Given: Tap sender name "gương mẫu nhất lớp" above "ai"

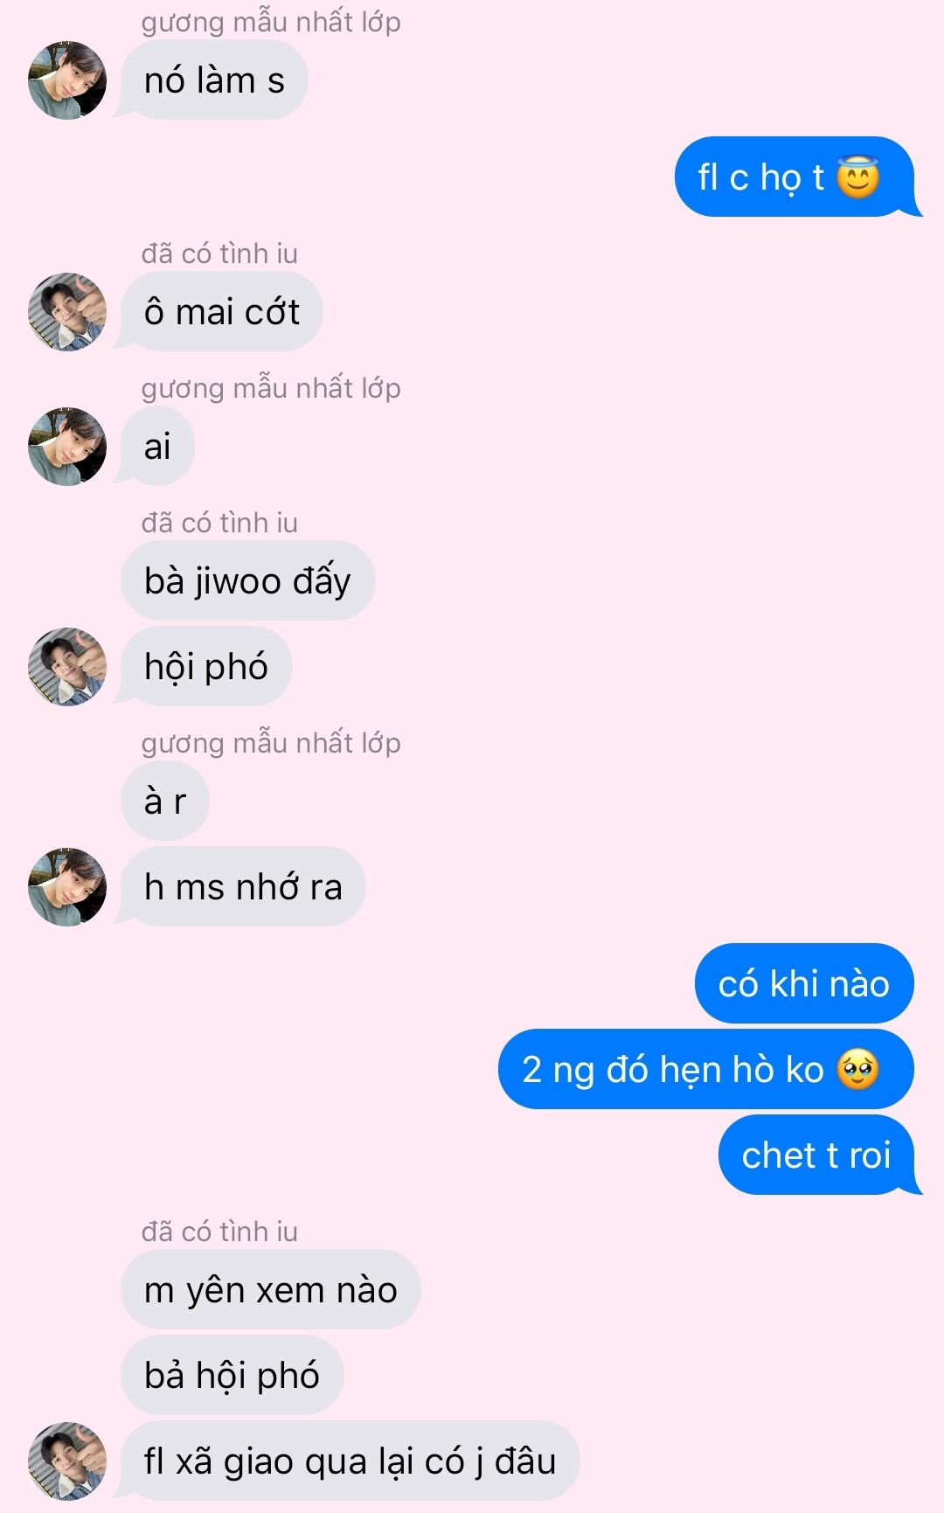Looking at the screenshot, I should 271,388.
